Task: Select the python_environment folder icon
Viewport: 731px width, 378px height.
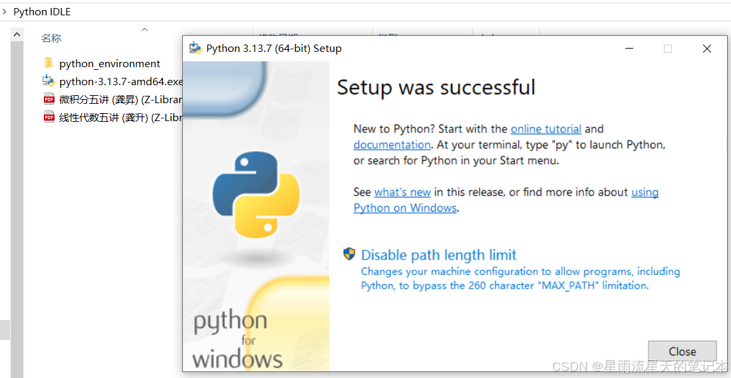Action: tap(49, 63)
